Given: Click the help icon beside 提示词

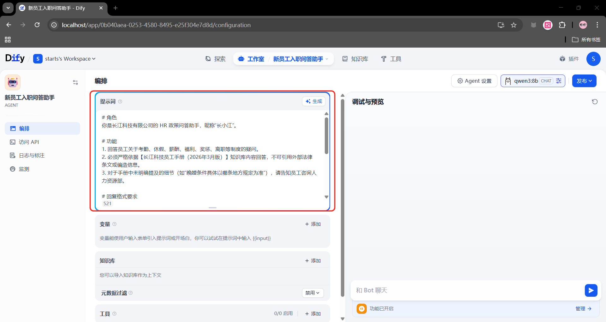Looking at the screenshot, I should (x=120, y=101).
